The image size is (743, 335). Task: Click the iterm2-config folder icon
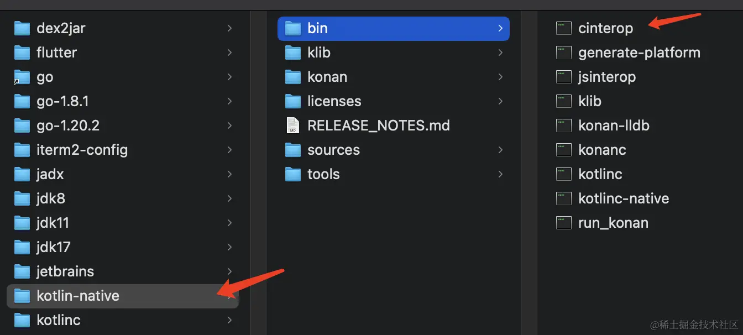pyautogui.click(x=22, y=150)
